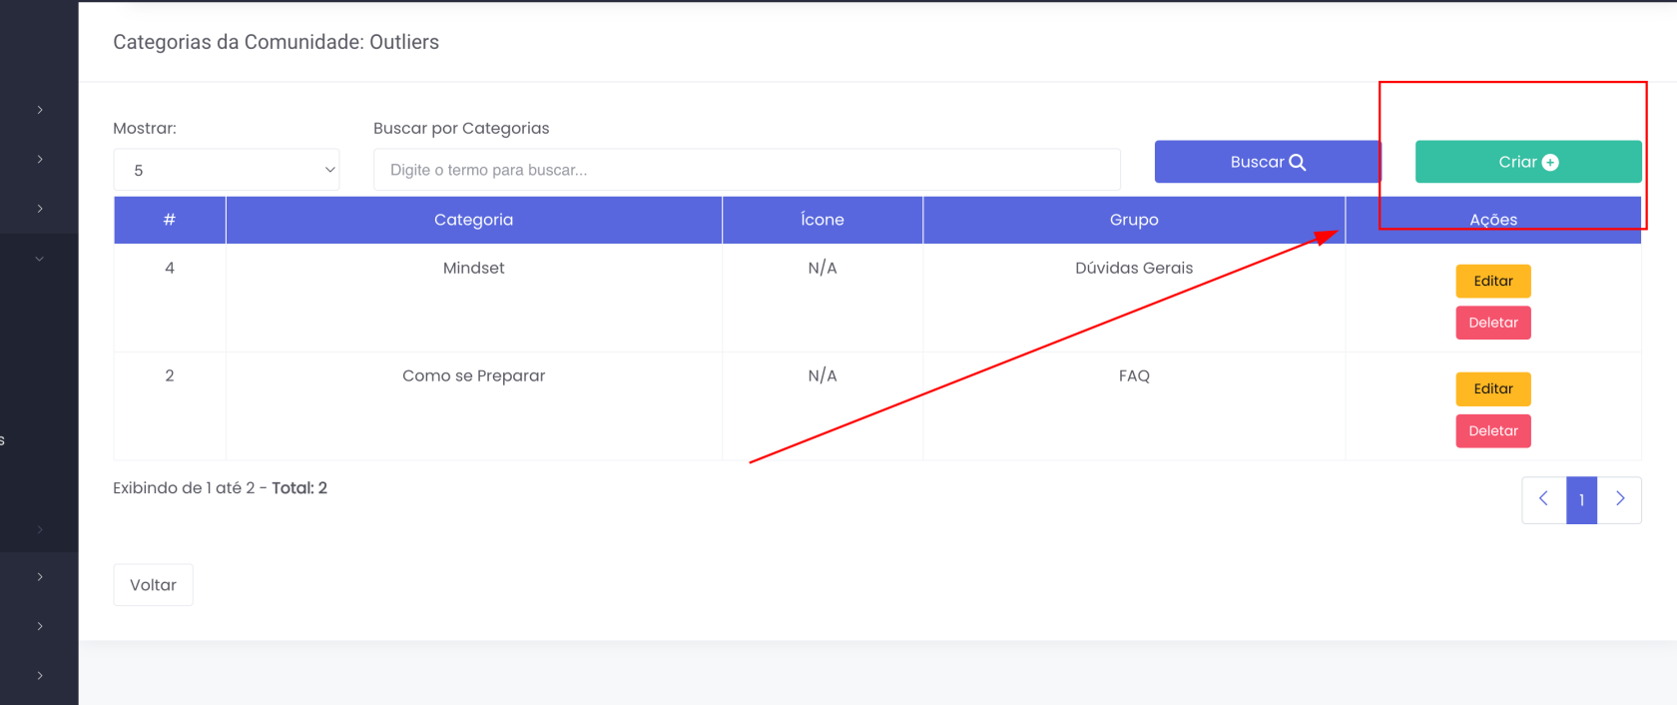Expand the topmost sidebar menu chevron
This screenshot has height=705, width=1677.
(40, 110)
